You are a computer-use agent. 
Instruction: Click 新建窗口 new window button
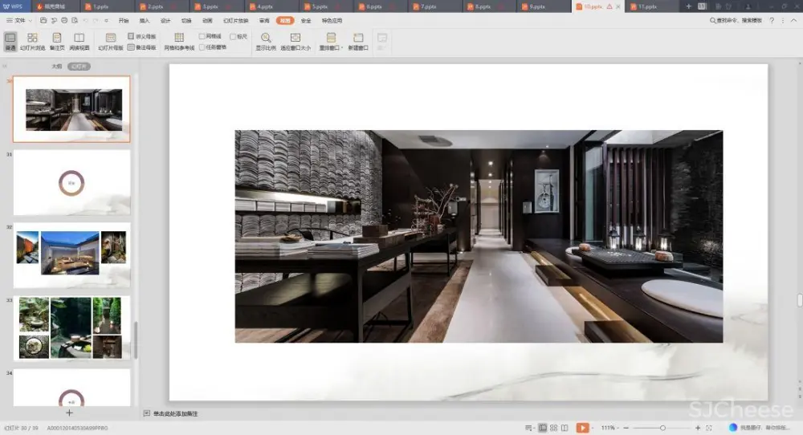coord(358,41)
